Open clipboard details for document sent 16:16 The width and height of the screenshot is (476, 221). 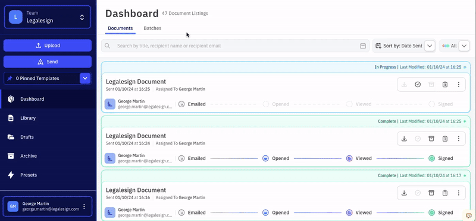click(x=445, y=193)
